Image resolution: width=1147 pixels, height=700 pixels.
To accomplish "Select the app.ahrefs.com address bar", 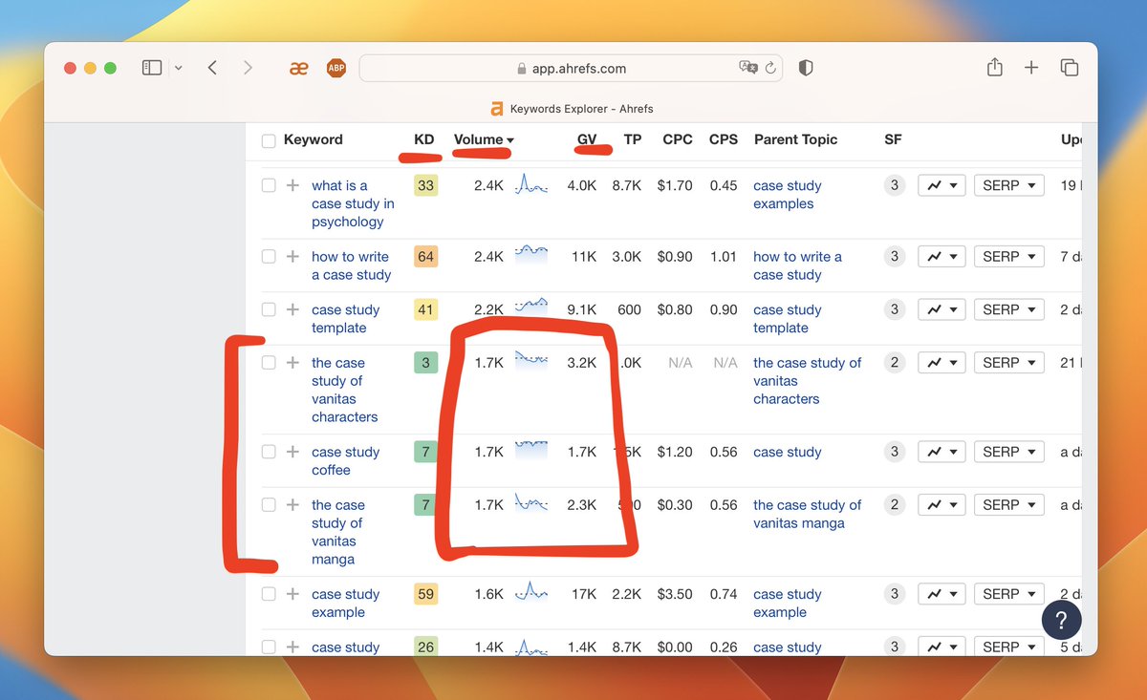I will (x=571, y=68).
